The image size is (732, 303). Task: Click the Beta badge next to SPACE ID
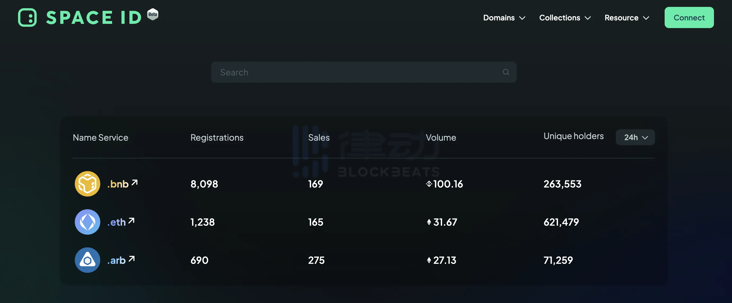[x=153, y=14]
